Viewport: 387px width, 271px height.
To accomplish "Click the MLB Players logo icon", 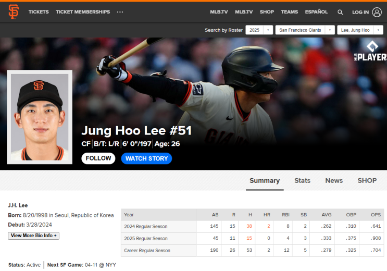I will (371, 51).
